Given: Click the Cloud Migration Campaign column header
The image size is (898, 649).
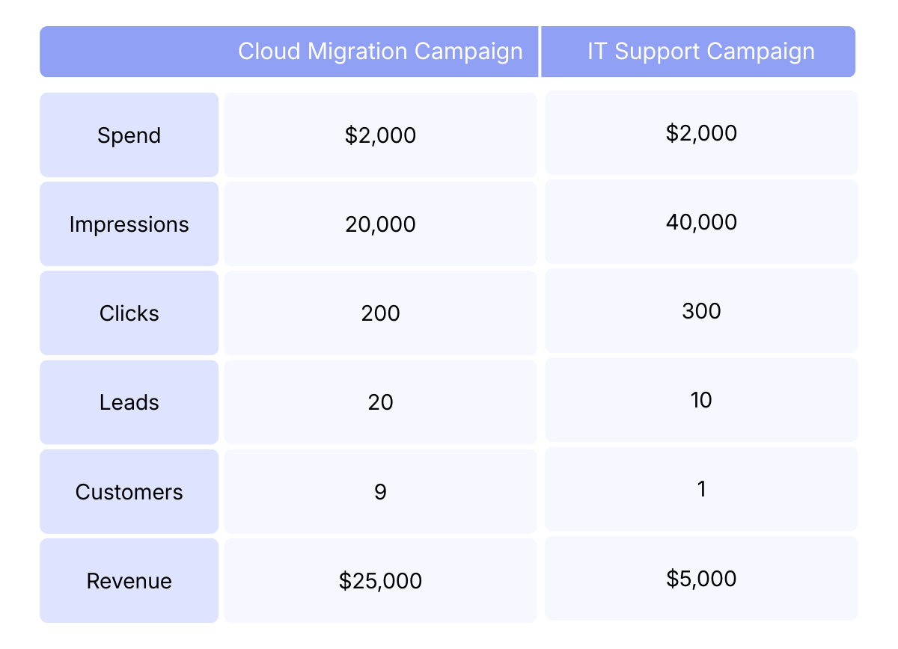Looking at the screenshot, I should tap(380, 52).
